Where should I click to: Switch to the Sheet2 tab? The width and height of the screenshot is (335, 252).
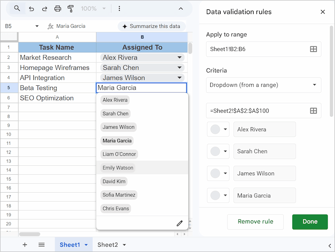pyautogui.click(x=107, y=245)
